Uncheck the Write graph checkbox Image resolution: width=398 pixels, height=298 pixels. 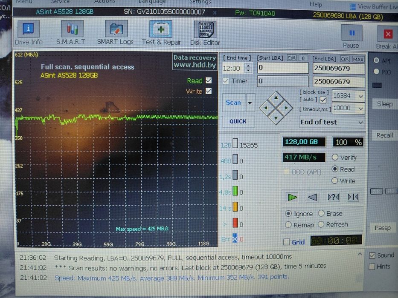pos(209,91)
